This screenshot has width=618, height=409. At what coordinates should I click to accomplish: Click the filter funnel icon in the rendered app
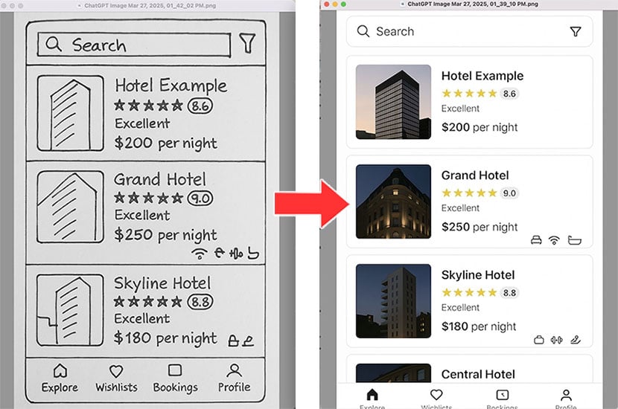point(575,32)
